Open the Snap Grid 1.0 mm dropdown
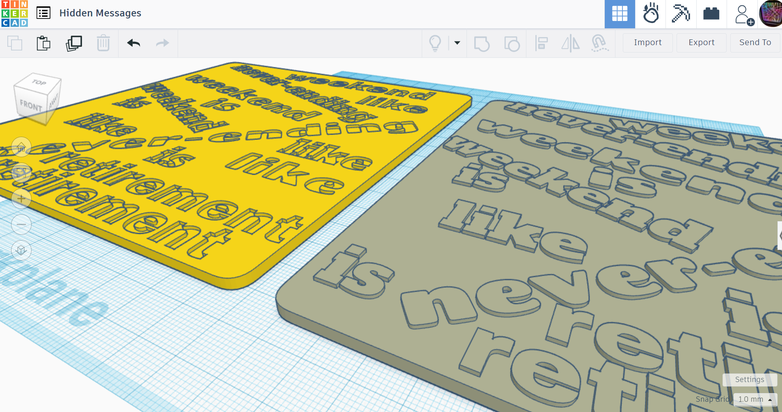 click(755, 399)
